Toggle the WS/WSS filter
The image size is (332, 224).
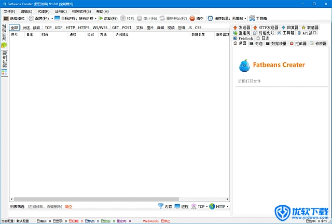point(100,28)
